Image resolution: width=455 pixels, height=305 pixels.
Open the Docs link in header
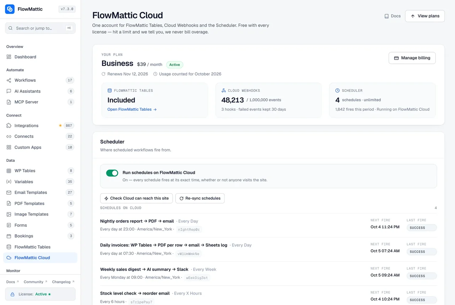tap(392, 16)
